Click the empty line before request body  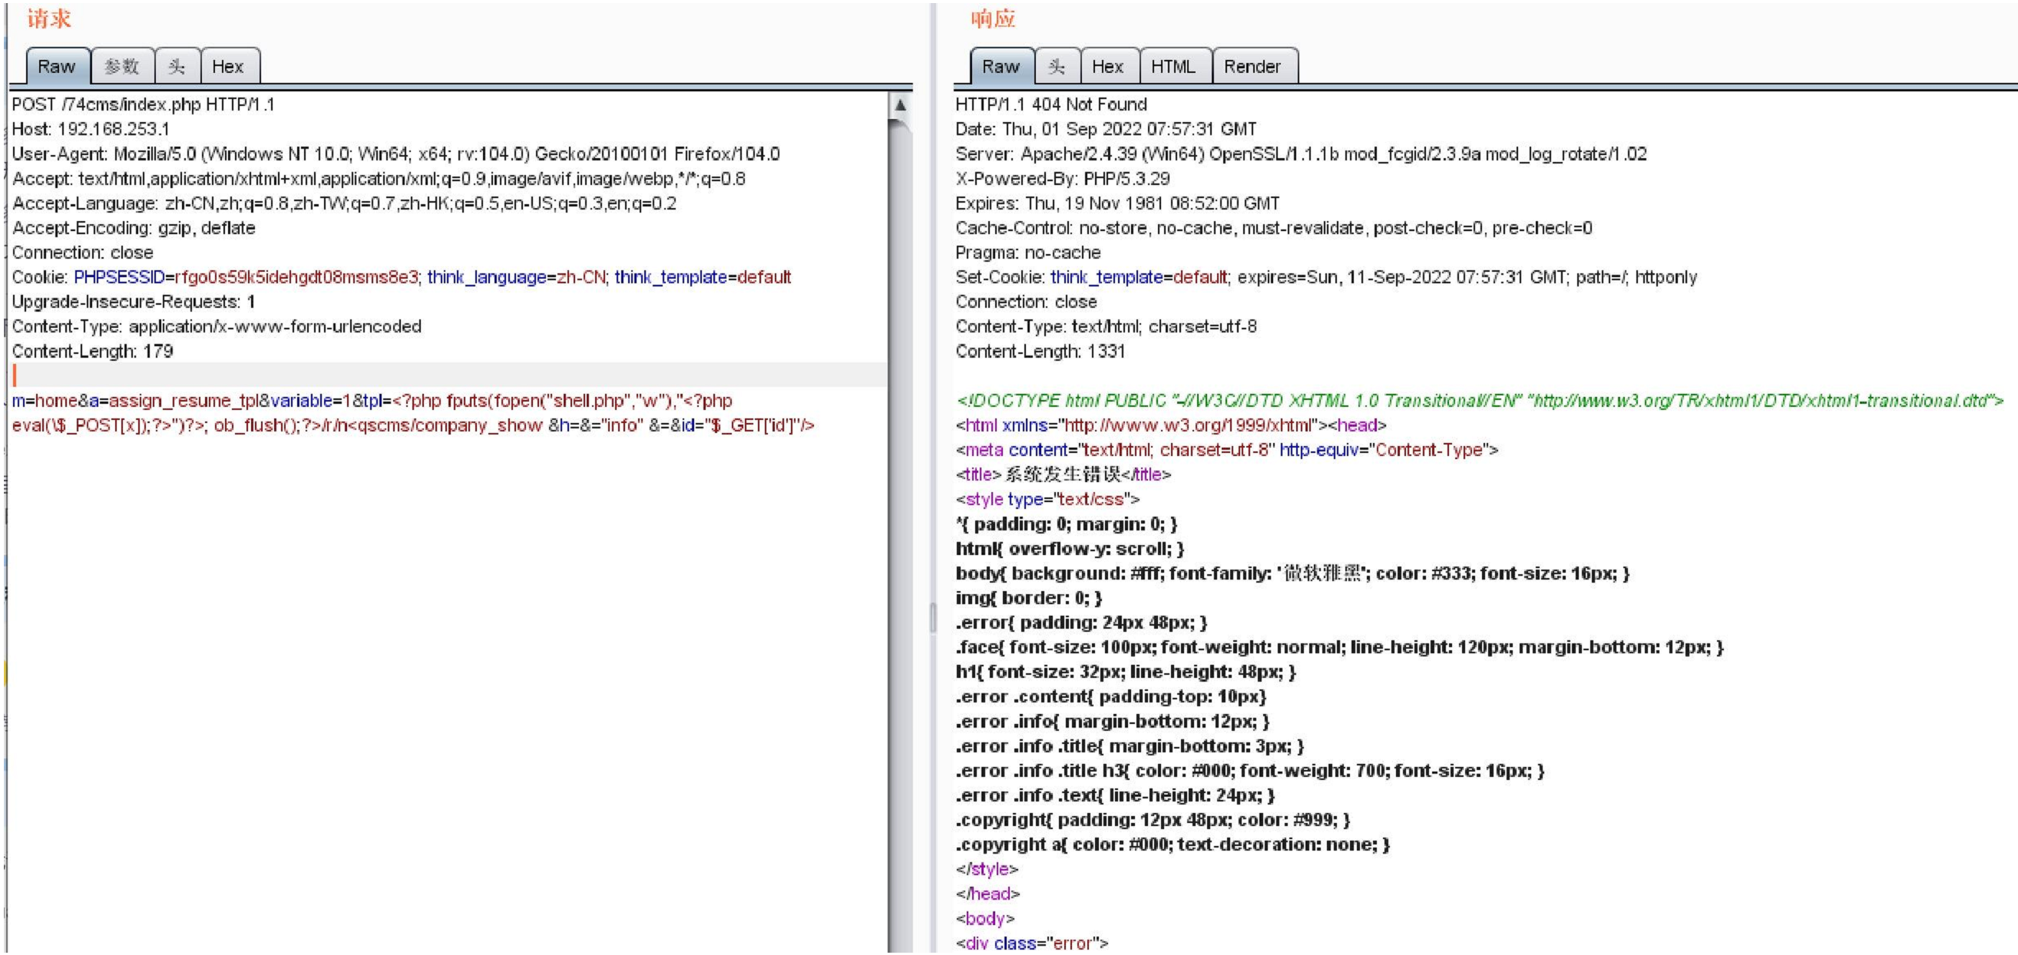(x=449, y=375)
